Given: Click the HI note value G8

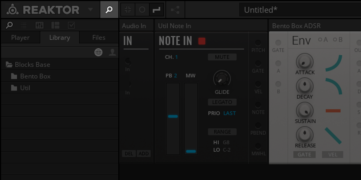Looking at the screenshot, I should [226, 142].
